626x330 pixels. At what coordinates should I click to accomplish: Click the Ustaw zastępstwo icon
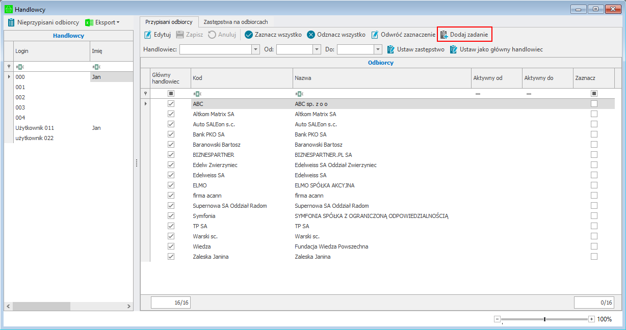tap(391, 49)
